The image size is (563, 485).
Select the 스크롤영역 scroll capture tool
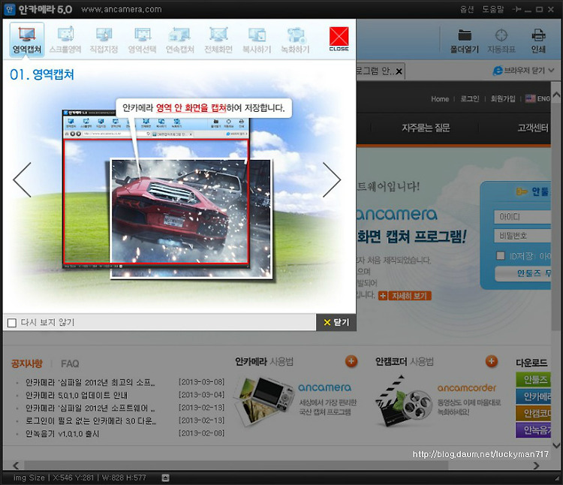(x=65, y=40)
